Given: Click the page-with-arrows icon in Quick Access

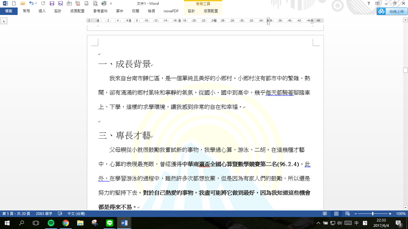Looking at the screenshot, I should [x=86, y=3].
